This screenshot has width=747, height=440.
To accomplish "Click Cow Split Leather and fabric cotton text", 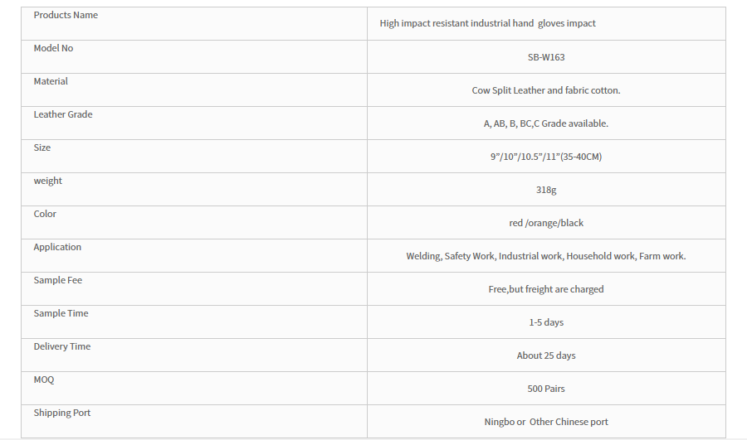I will tap(546, 90).
